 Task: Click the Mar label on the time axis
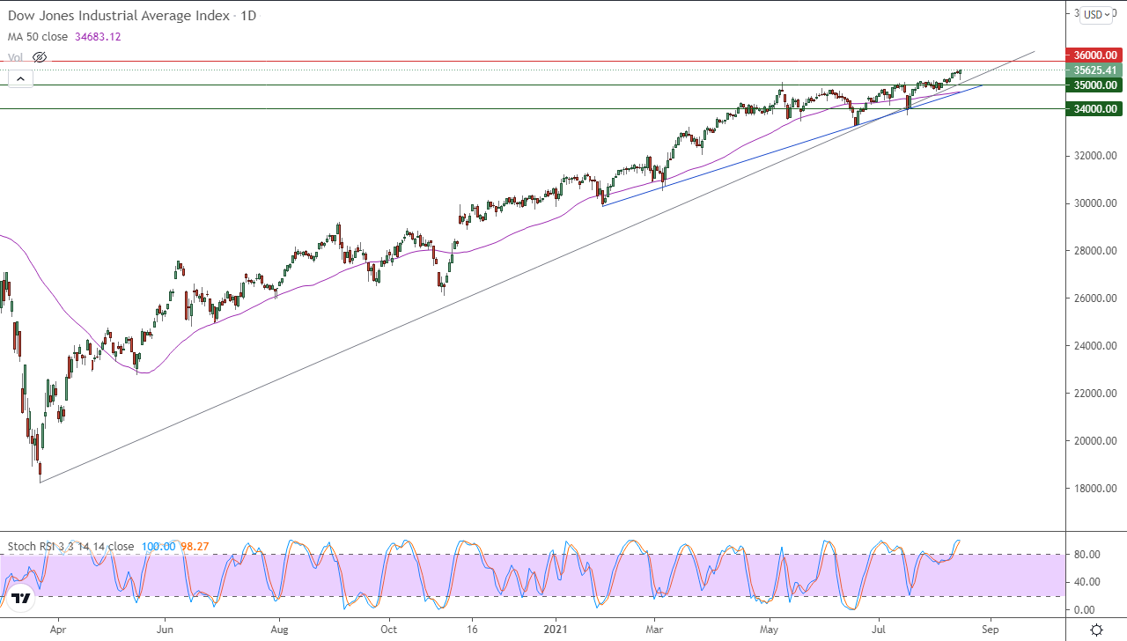(654, 630)
